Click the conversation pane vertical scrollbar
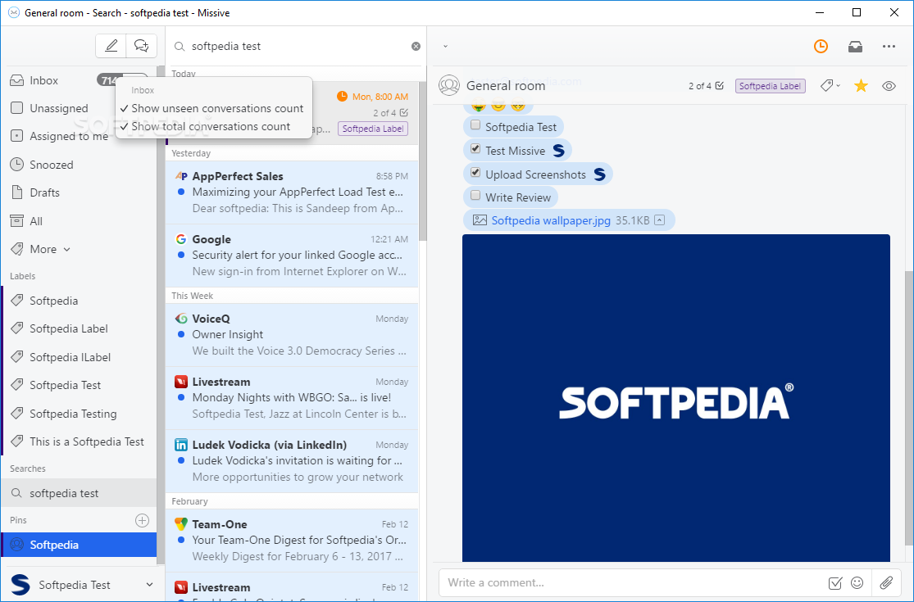 909,408
